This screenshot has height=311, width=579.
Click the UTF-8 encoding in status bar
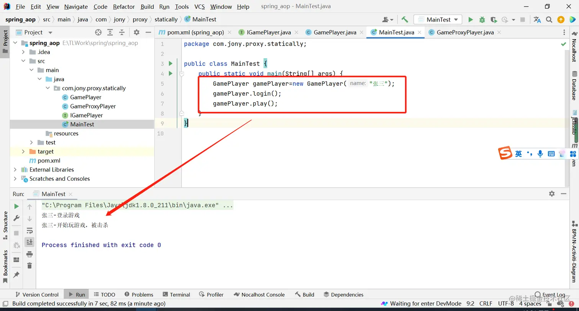(506, 304)
